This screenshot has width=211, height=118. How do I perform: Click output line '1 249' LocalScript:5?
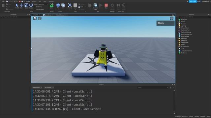point(63,105)
